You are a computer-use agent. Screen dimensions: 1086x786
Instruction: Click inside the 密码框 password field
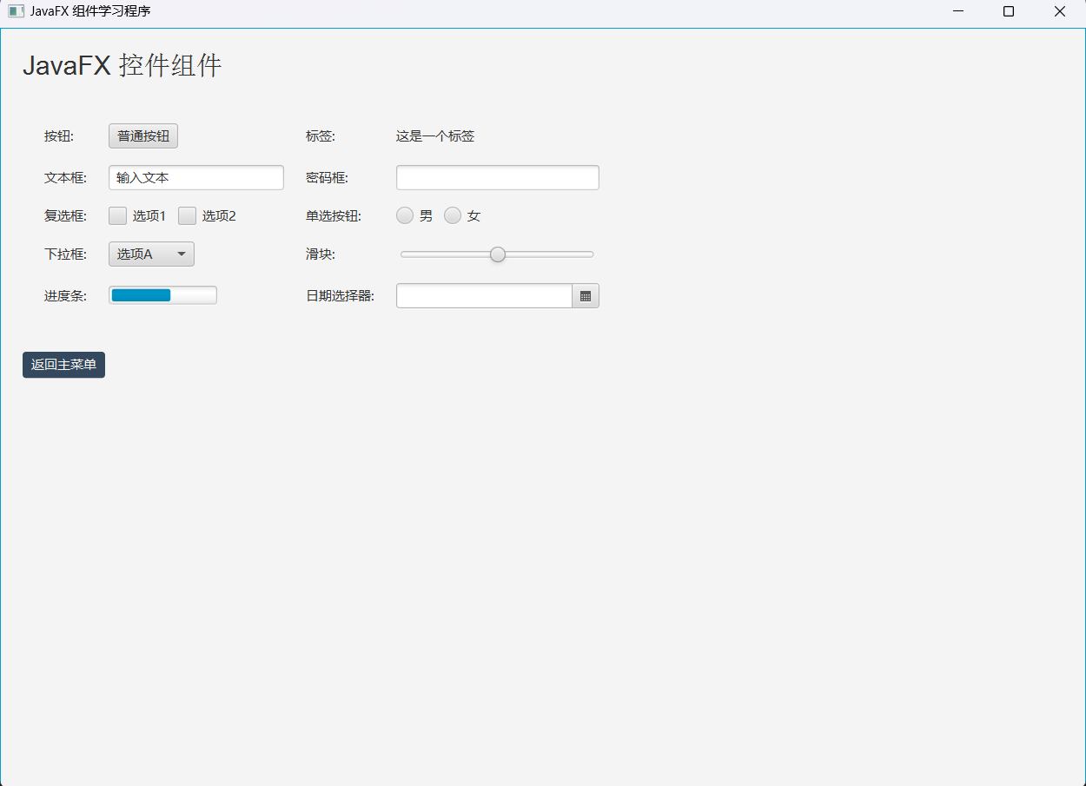click(x=497, y=177)
